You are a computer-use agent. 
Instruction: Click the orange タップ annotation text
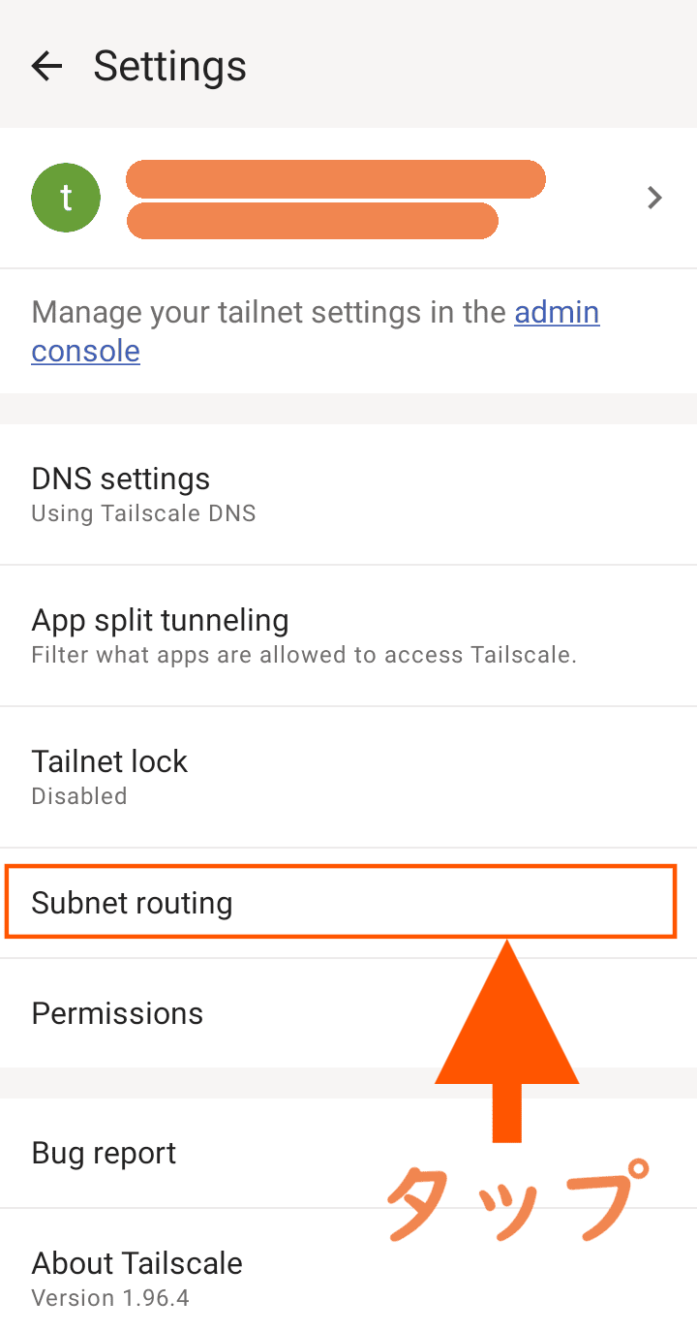tap(515, 1199)
